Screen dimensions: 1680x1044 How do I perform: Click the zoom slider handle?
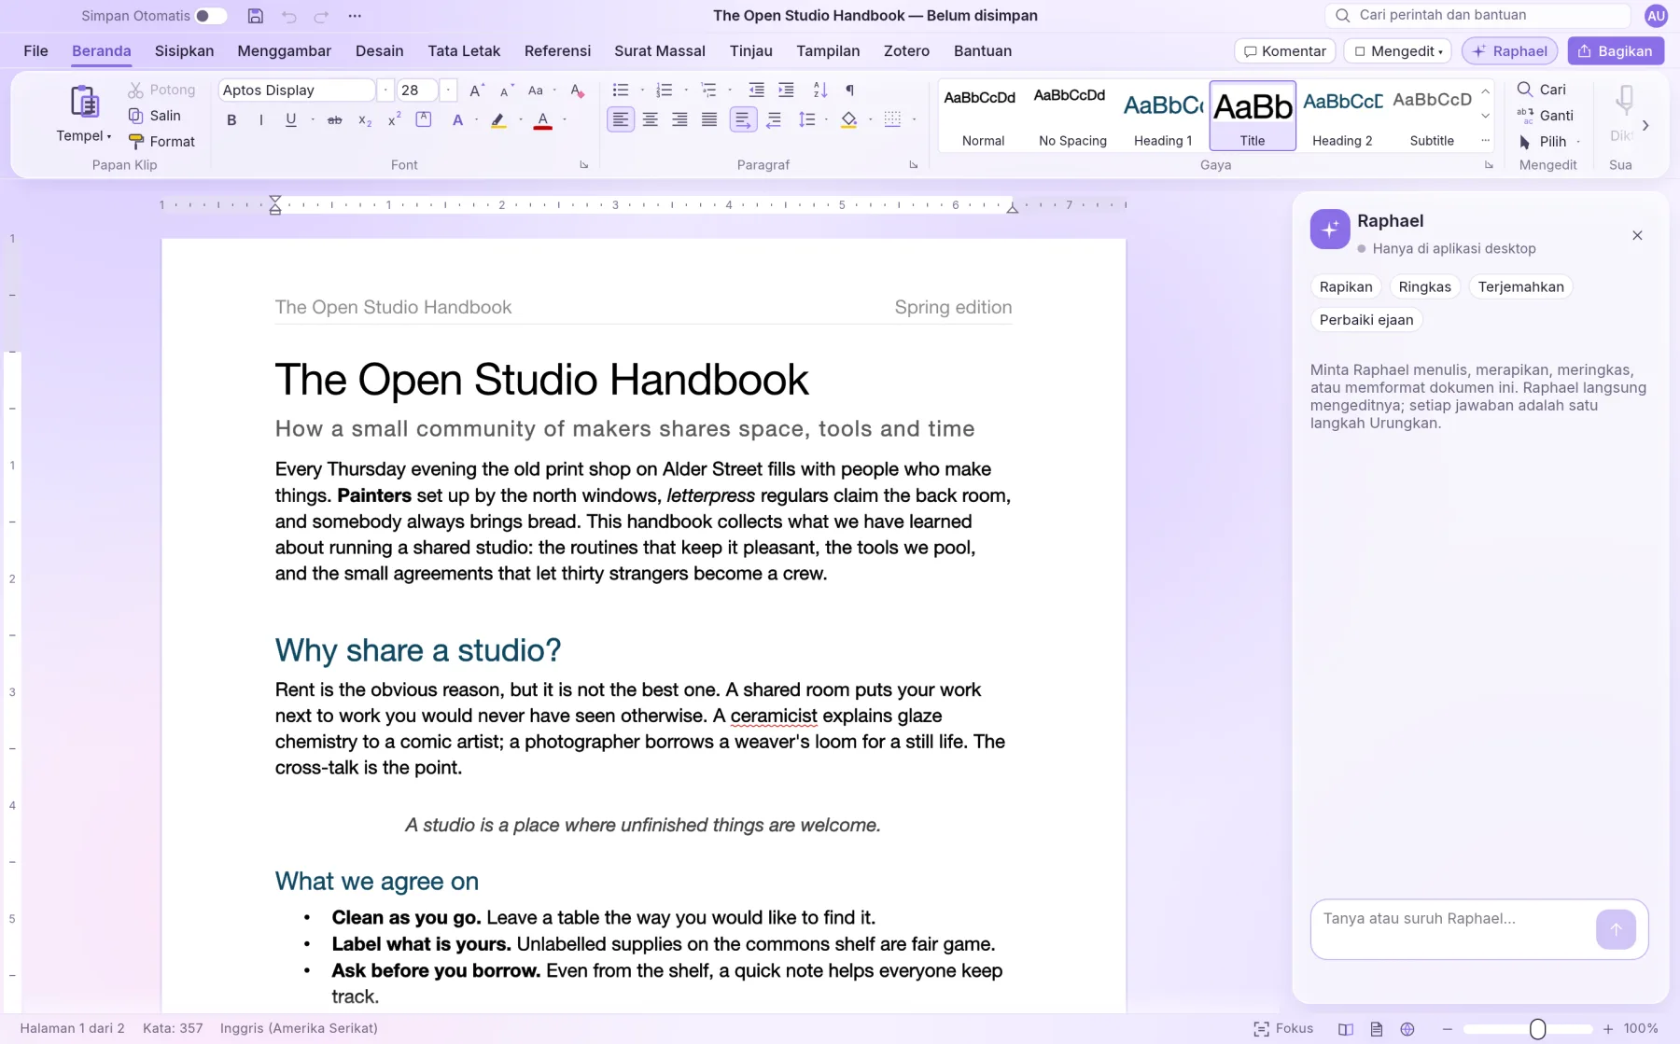point(1537,1029)
